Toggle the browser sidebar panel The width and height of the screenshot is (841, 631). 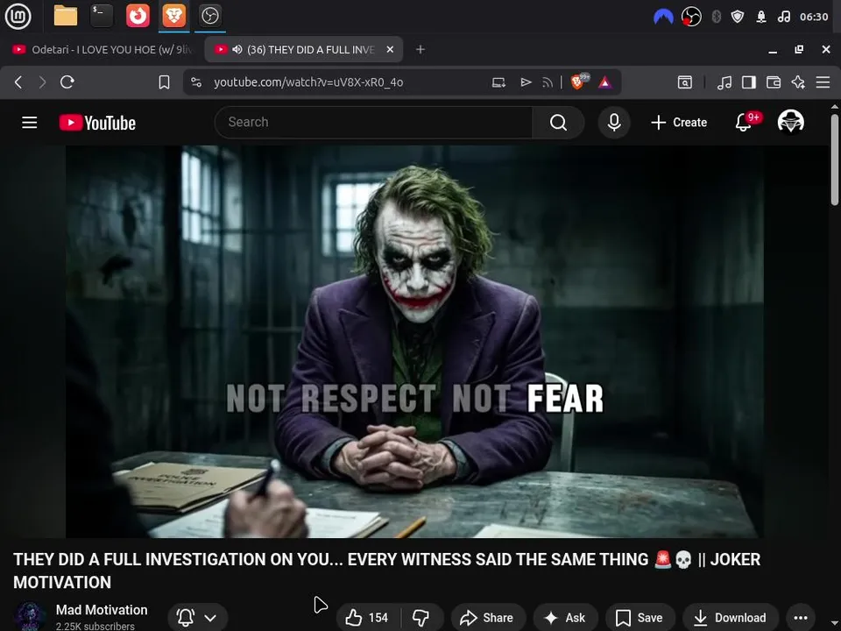749,82
